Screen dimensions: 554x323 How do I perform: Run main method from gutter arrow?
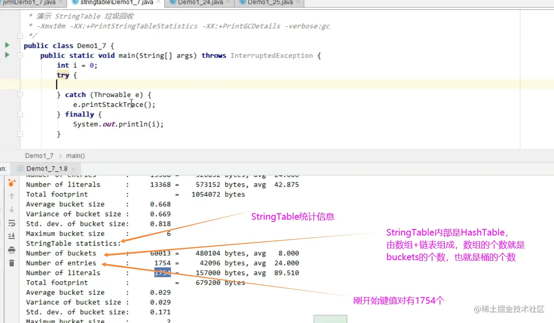tap(7, 55)
